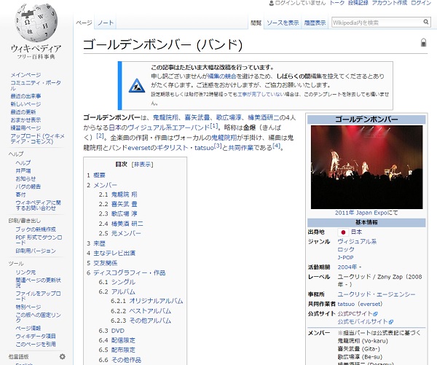Open 投稿記録 in the top bar

(x=358, y=3)
